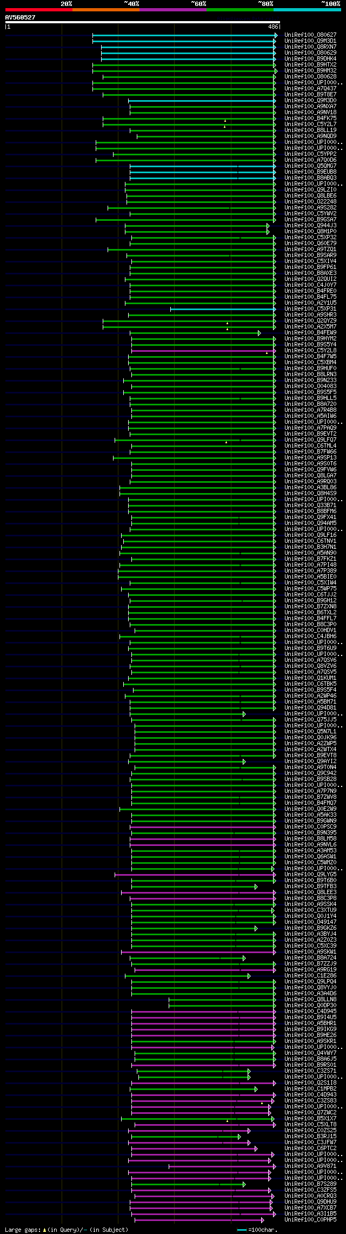This screenshot has width=346, height=1234.
Task: Select the UniRef100_Q2QYZ9 label
Action: tap(310, 321)
